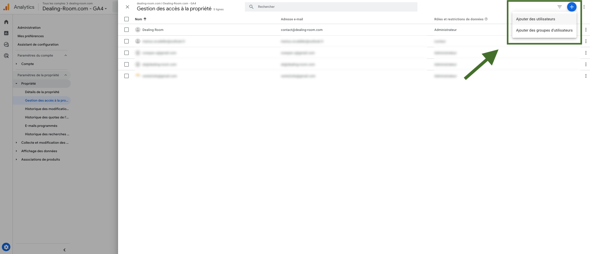Screen dimensions: 590x254
Task: Collapse Paramètres de la propriété section
Action: click(x=66, y=75)
